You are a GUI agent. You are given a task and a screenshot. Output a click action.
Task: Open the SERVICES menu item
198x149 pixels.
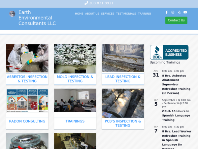108,14
